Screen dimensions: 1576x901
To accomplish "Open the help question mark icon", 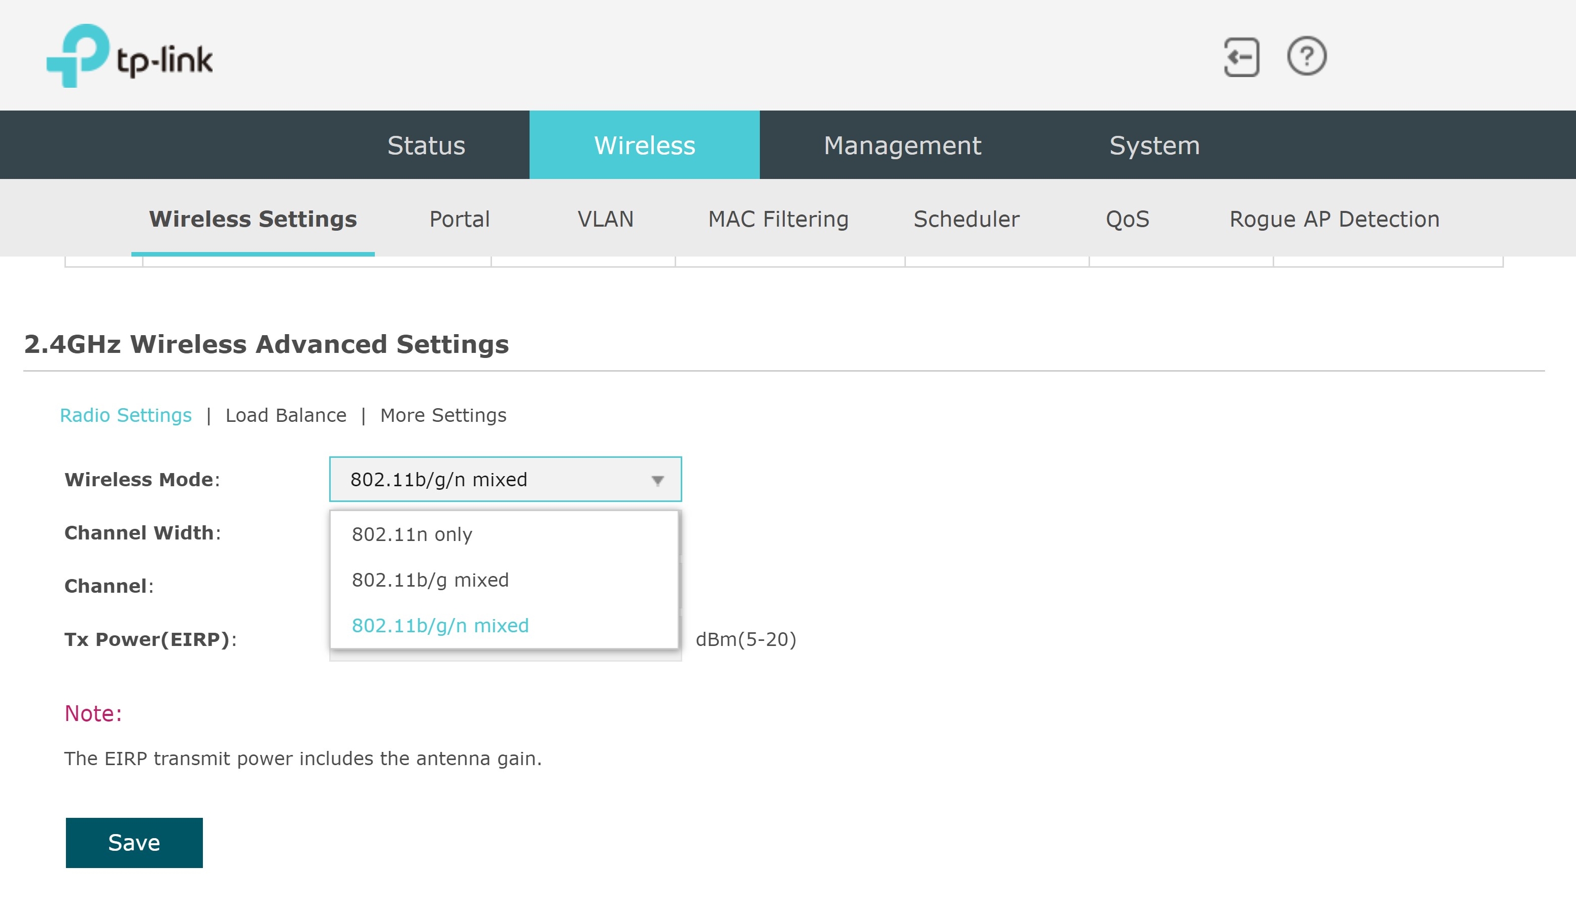I will click(1306, 57).
